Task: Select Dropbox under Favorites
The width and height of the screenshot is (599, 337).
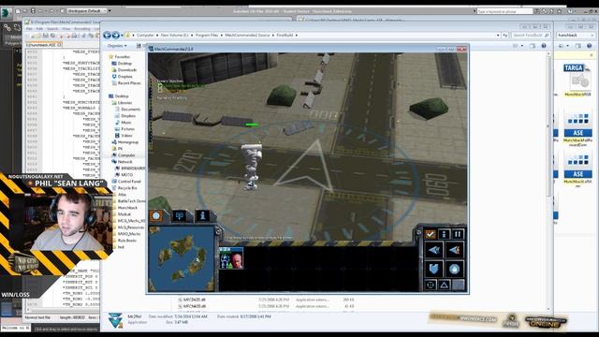Action: click(x=122, y=77)
